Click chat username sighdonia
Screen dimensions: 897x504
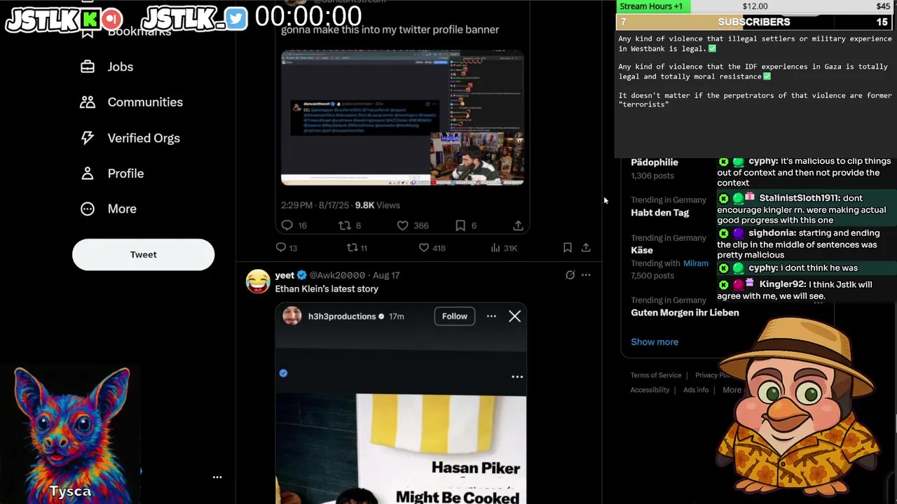(x=773, y=233)
